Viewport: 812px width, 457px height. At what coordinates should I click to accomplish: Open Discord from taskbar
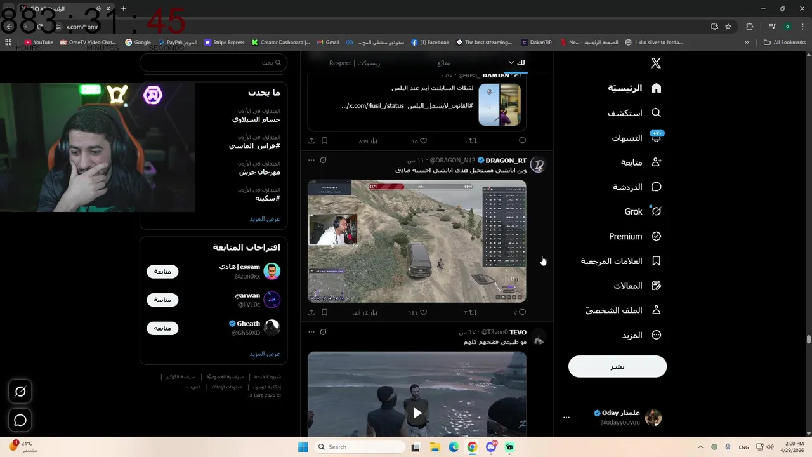pos(491,447)
